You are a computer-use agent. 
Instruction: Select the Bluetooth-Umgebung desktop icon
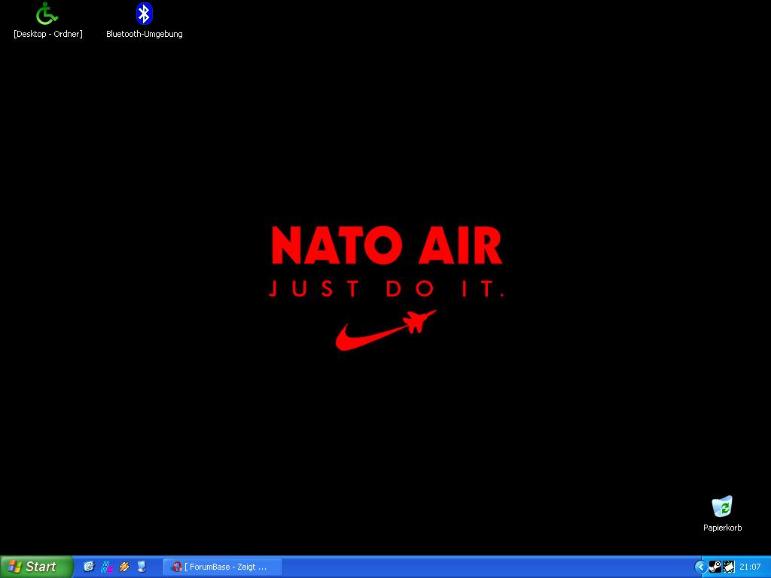click(144, 14)
